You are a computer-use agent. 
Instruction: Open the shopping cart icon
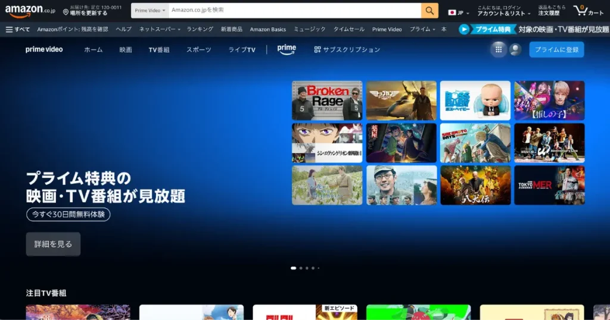[588, 11]
